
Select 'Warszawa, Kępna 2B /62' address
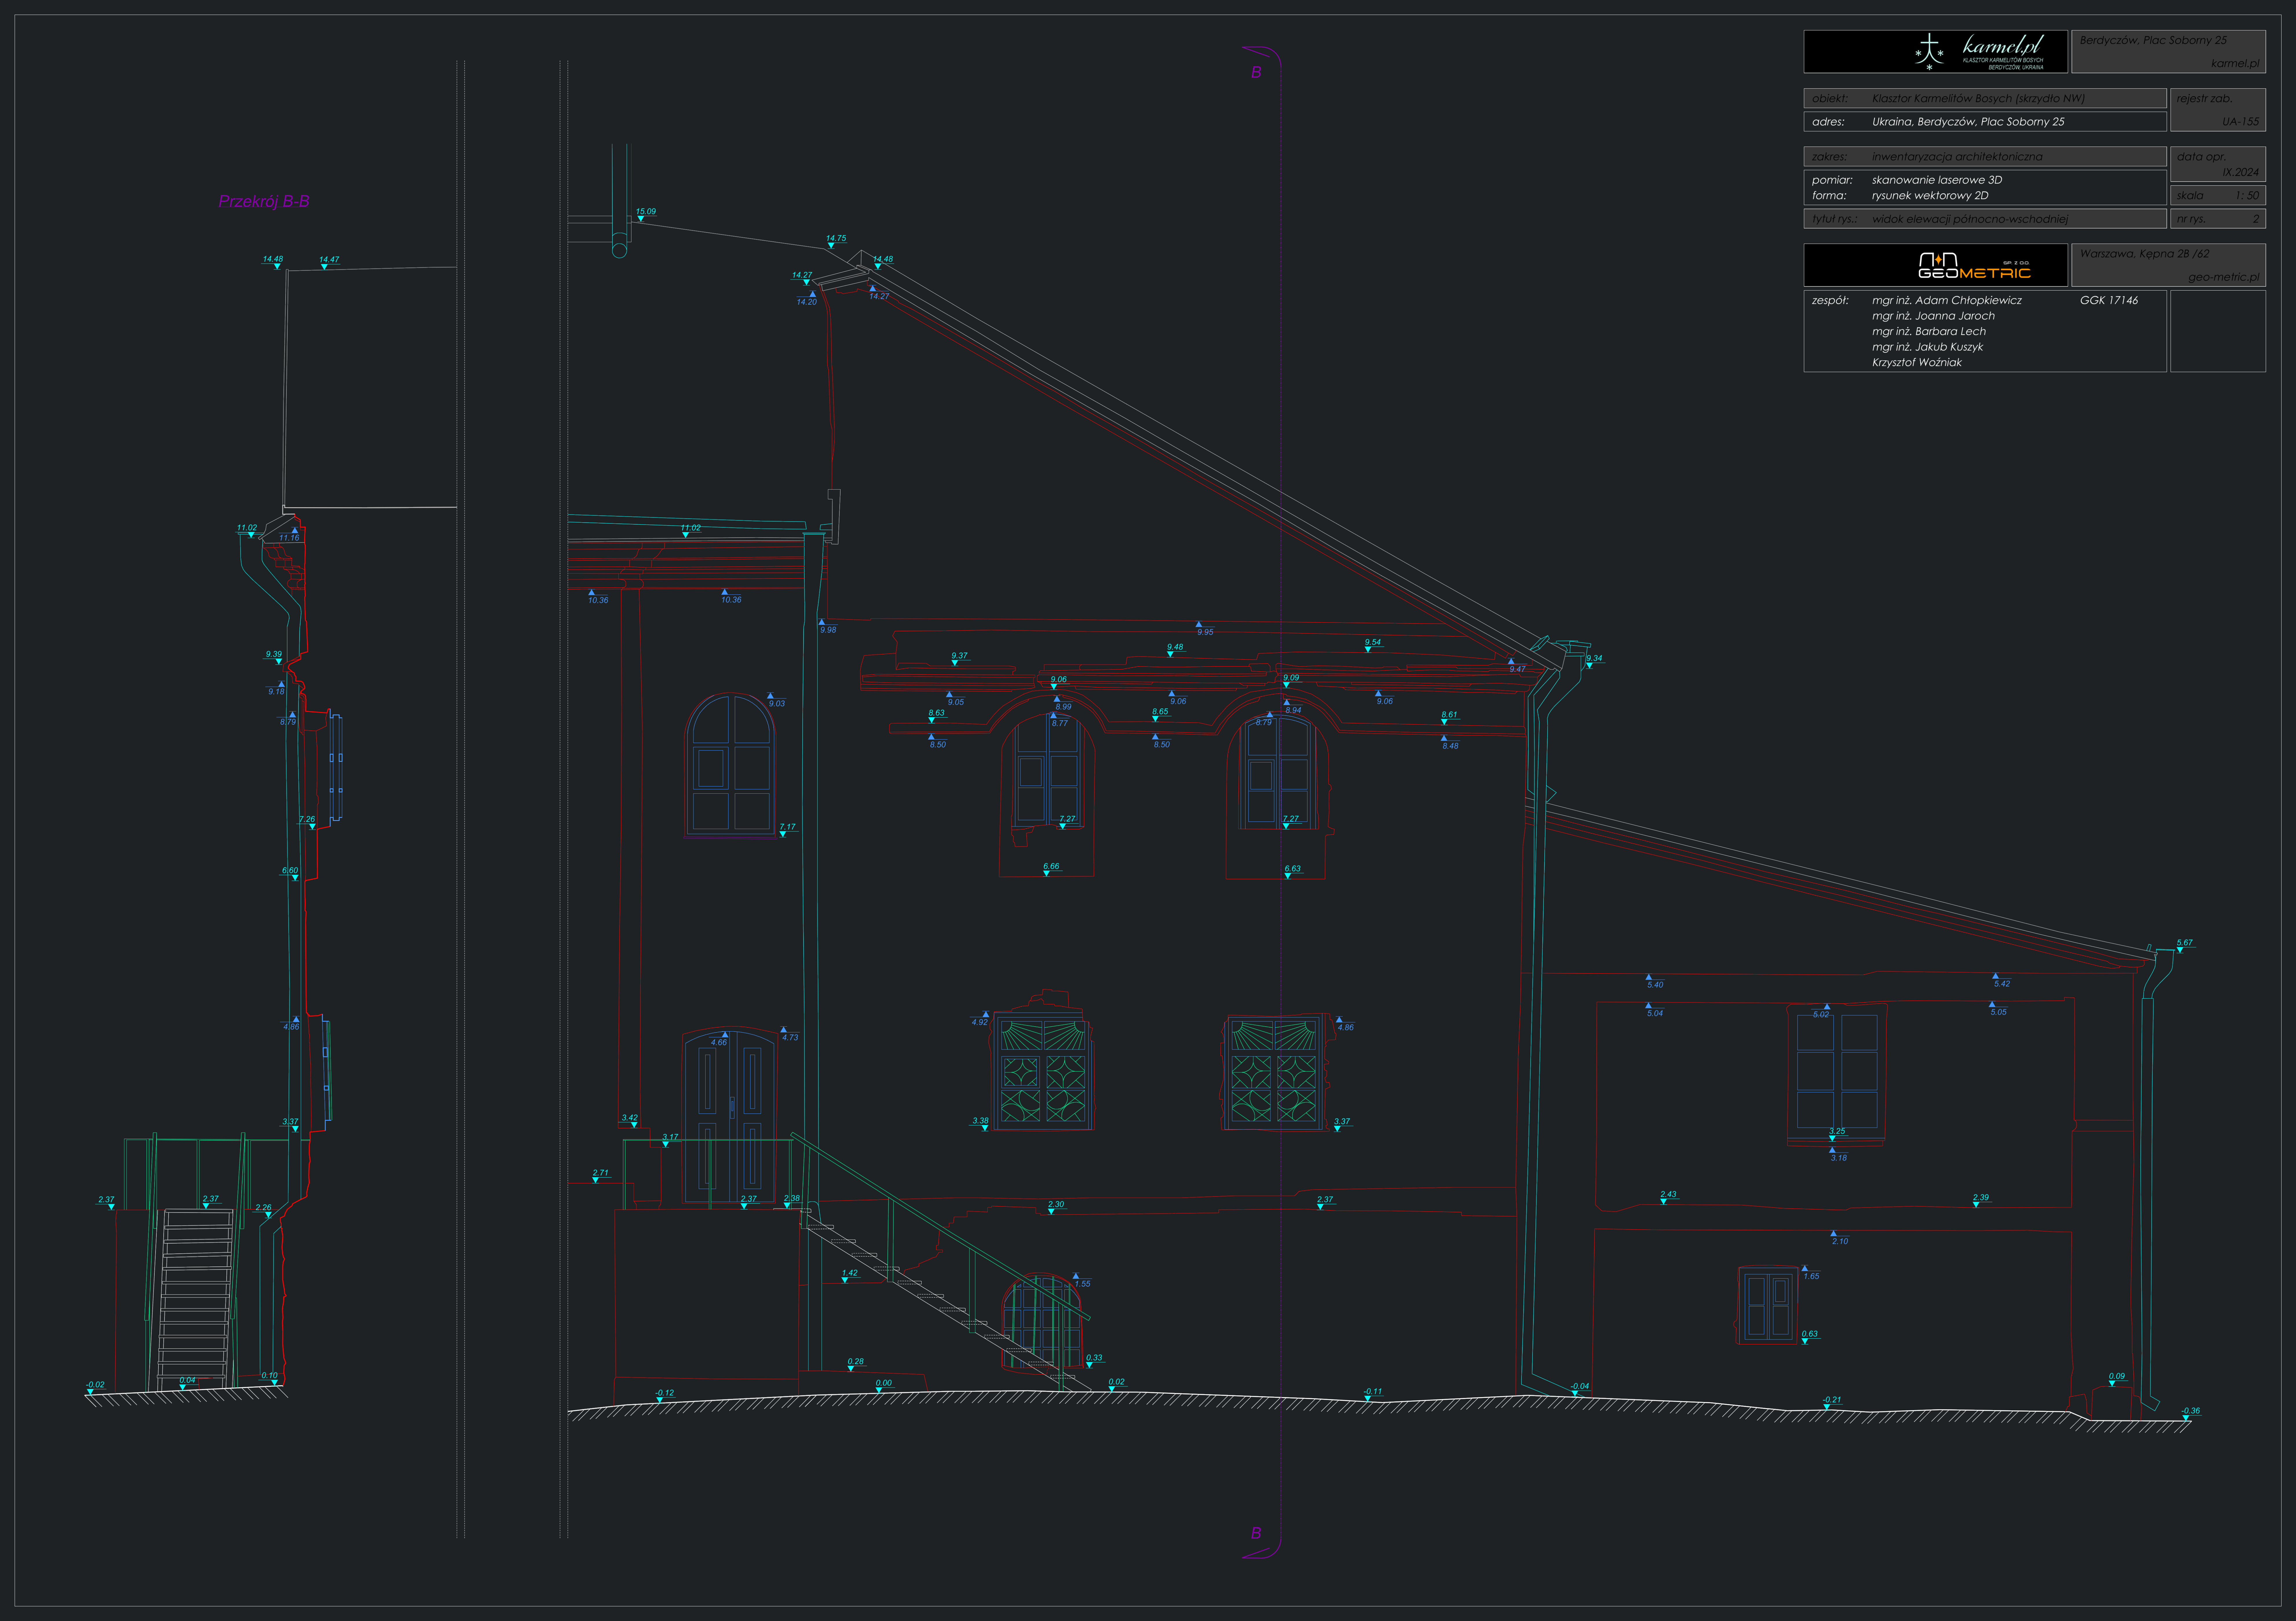2145,254
